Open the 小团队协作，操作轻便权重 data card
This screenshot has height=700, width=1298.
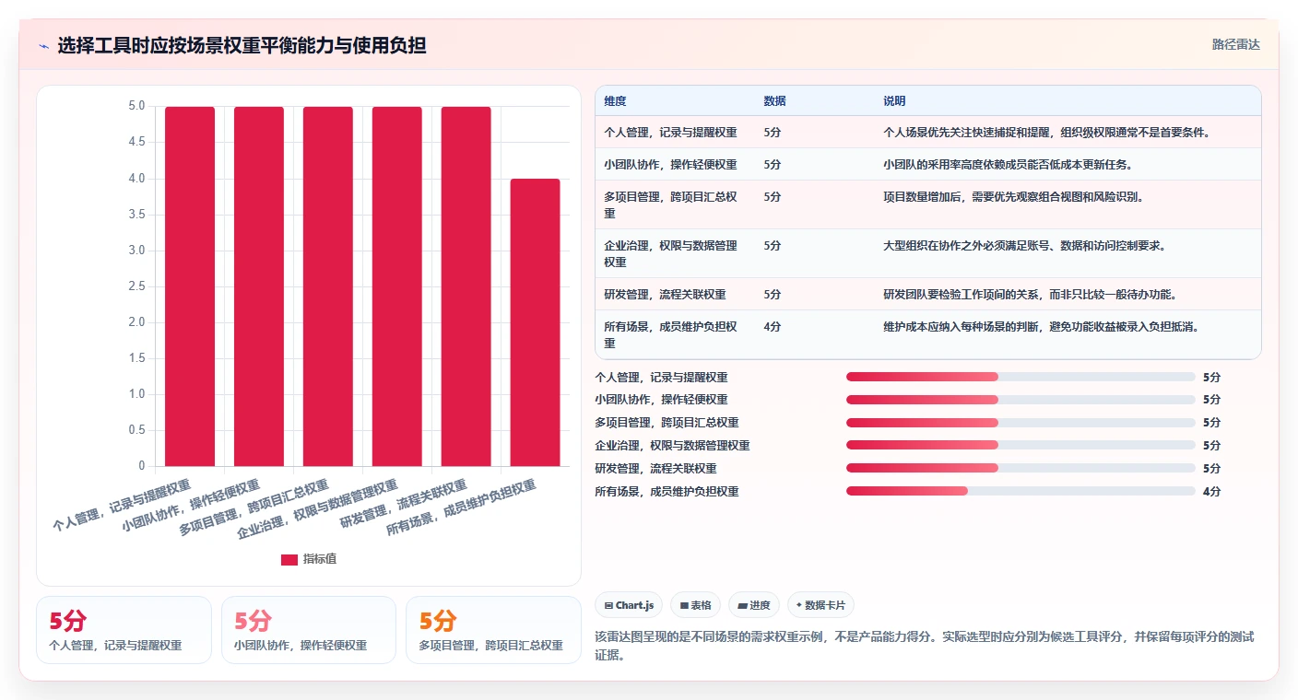point(309,630)
